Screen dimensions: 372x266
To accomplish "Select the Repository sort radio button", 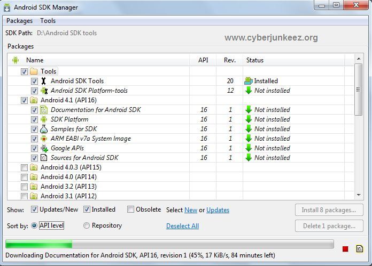I will [87, 226].
